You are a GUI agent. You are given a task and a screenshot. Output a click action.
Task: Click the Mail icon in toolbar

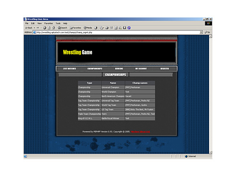coord(101,28)
